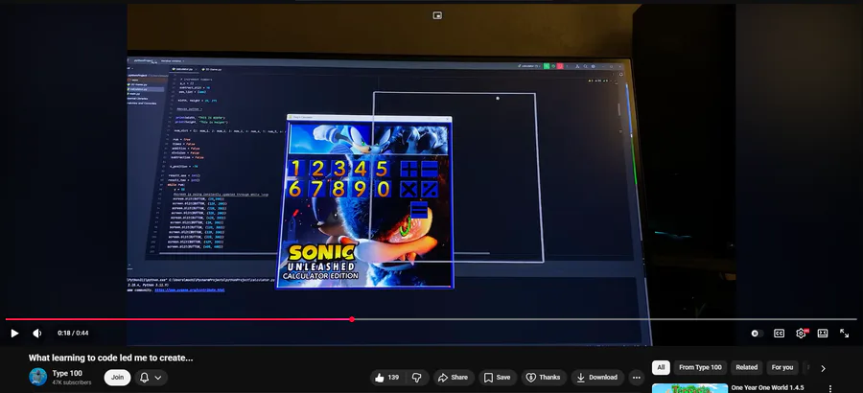Like the video showing 139 likes

388,377
